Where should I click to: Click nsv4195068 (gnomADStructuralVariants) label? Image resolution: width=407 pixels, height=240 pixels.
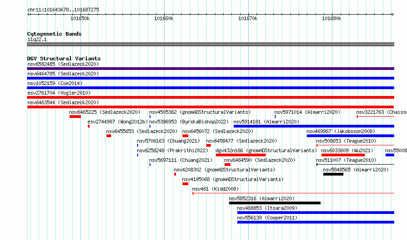pyautogui.click(x=233, y=179)
